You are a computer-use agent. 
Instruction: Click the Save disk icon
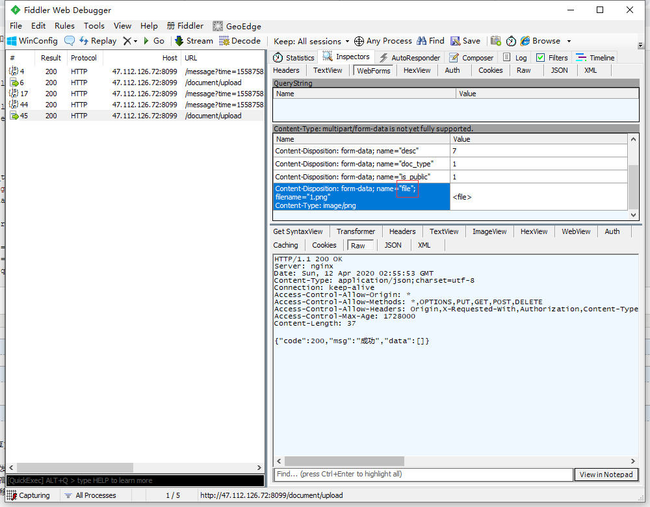point(455,41)
